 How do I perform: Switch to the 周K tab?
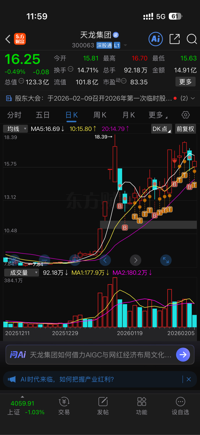click(100, 115)
